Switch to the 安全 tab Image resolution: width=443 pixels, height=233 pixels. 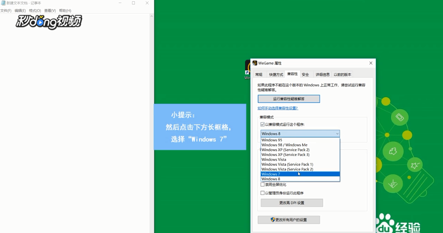coord(305,75)
